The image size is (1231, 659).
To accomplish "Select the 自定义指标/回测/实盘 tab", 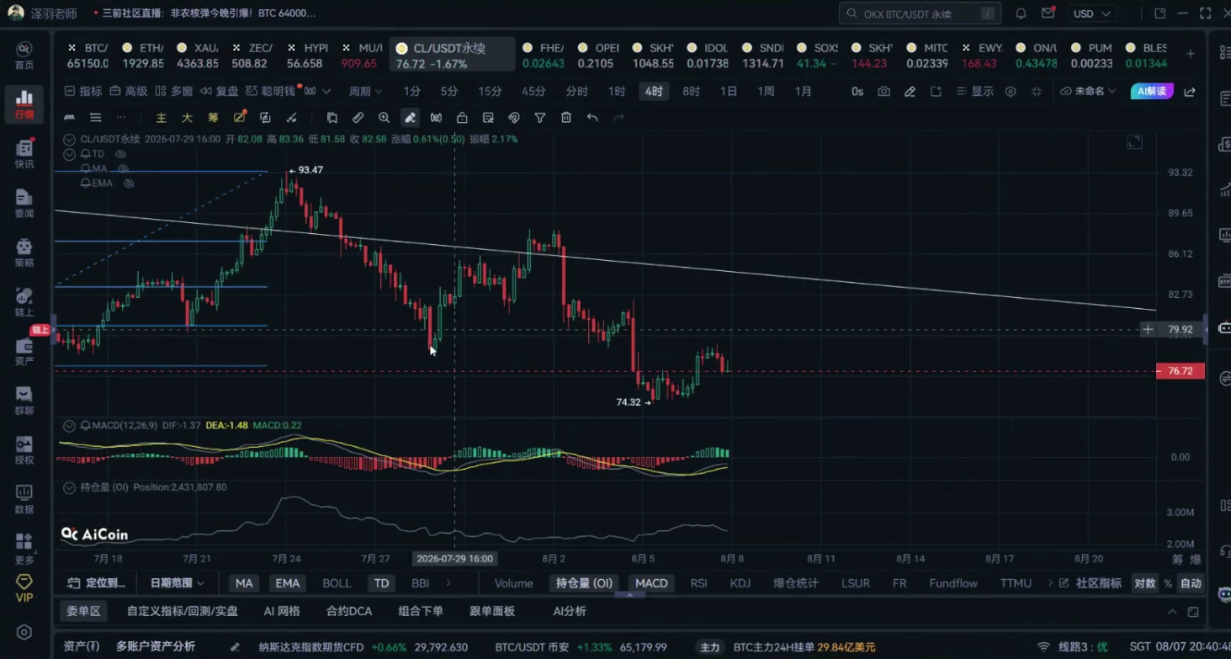I will (x=183, y=611).
